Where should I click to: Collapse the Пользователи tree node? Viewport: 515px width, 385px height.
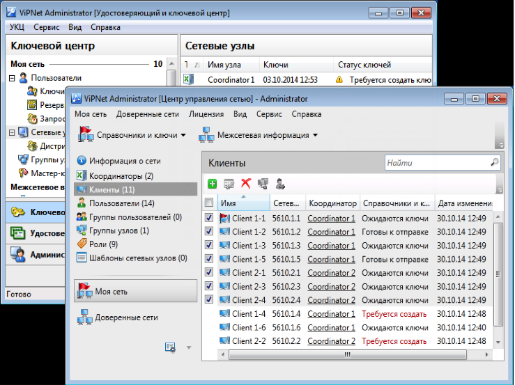(12, 78)
